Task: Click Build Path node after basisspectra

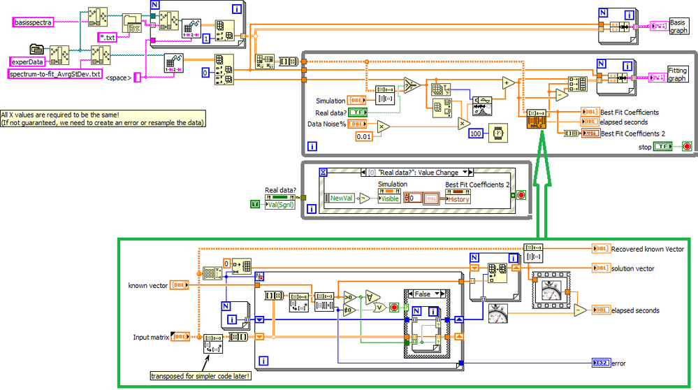Action: coord(98,17)
